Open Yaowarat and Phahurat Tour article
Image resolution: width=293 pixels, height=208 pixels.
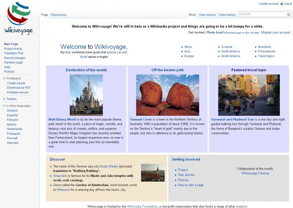(x=233, y=119)
